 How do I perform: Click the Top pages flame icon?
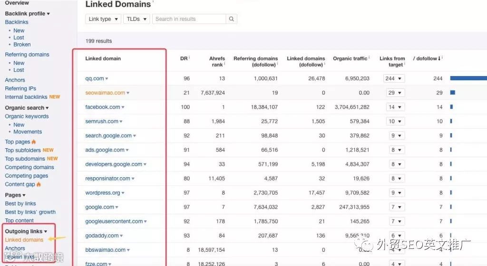point(34,142)
